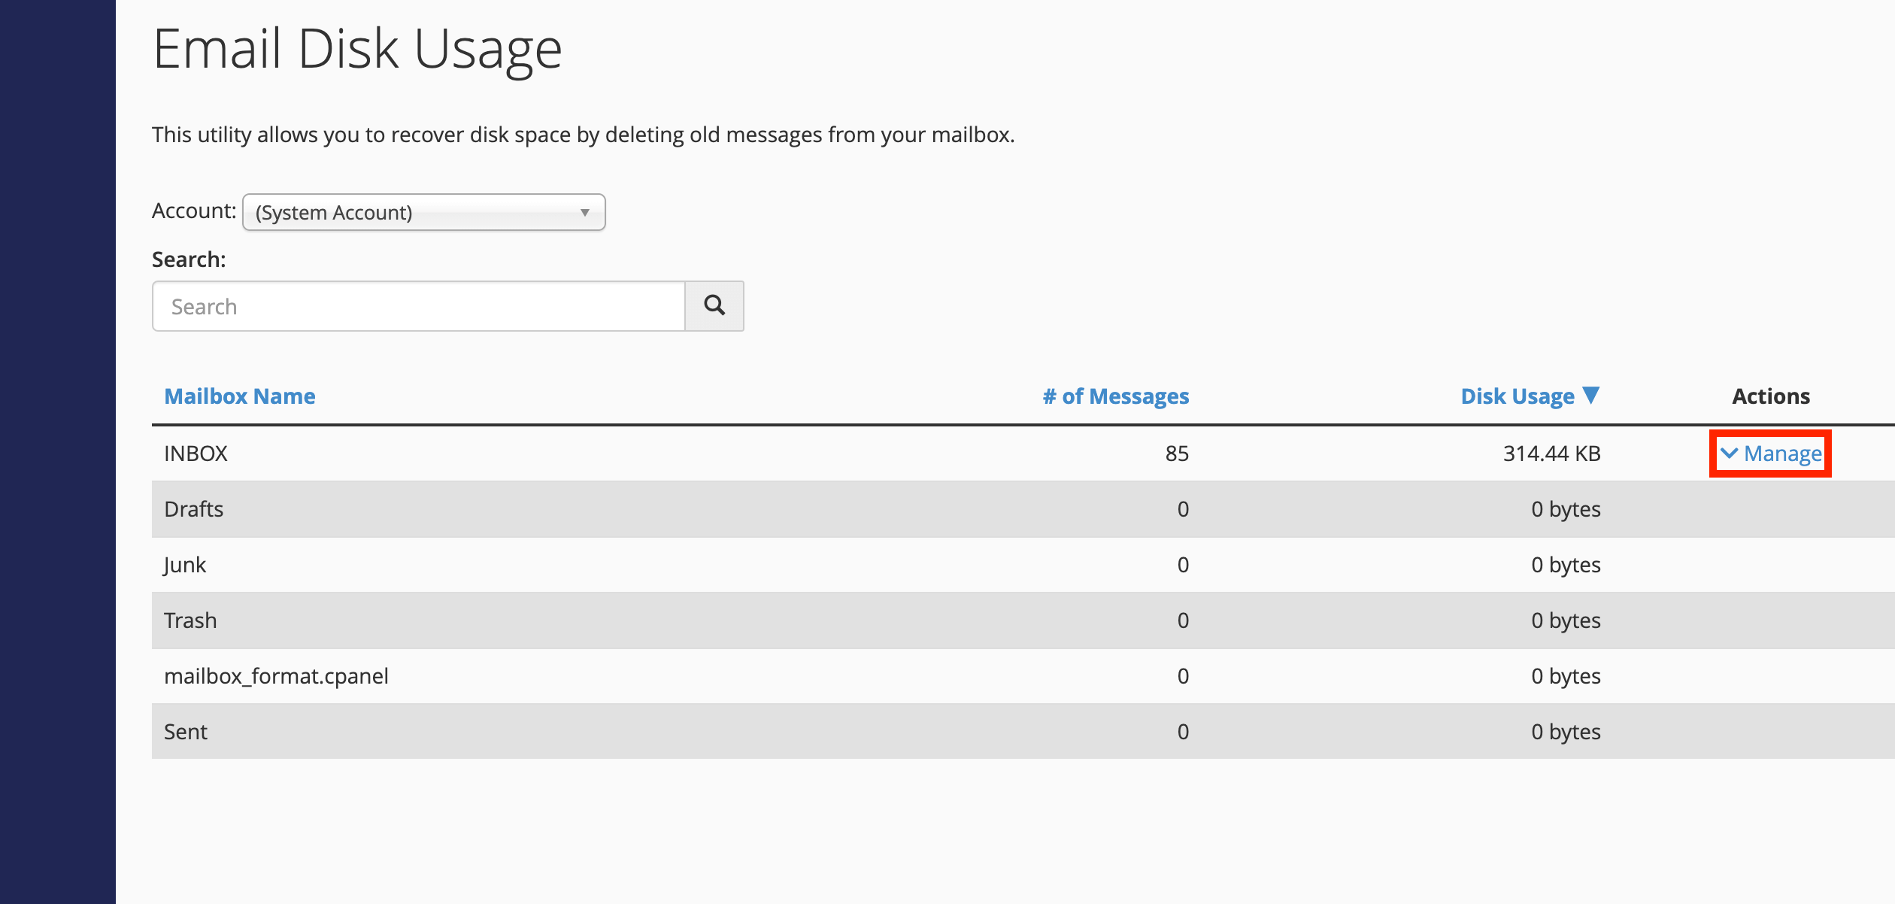This screenshot has height=904, width=1895.
Task: Sort by Mailbox Name column header
Action: pos(240,396)
